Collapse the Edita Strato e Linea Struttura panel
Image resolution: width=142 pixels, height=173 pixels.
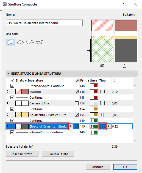pyautogui.click(x=8, y=74)
